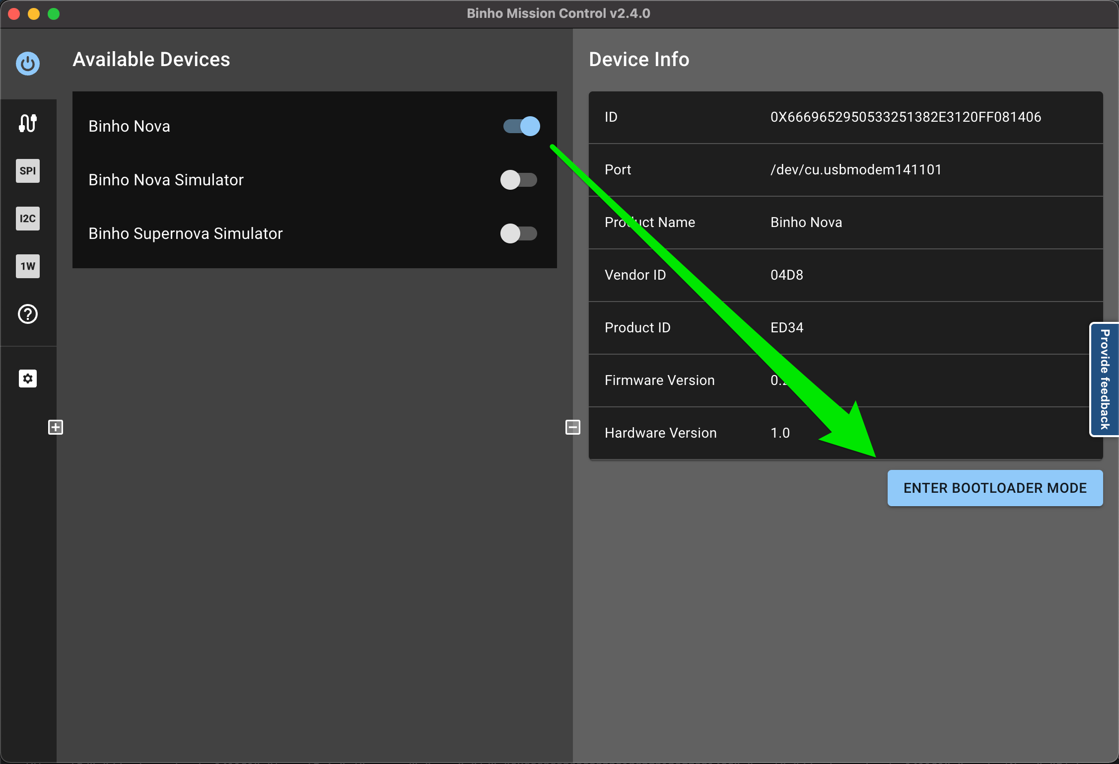Click the Hardware Version value 1.0
This screenshot has height=764, width=1119.
[x=780, y=433]
